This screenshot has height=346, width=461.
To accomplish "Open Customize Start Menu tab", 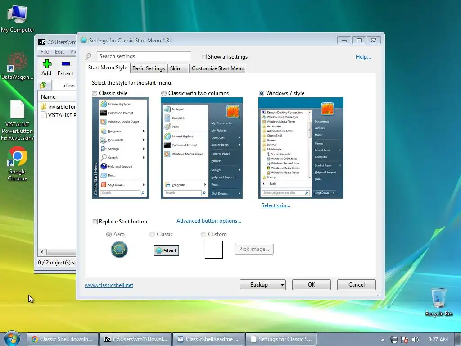I will (x=218, y=68).
